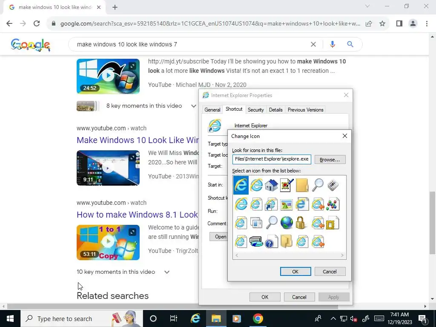Open Chrome profile avatar
Viewport: 436px width, 327px height.
[x=413, y=23]
